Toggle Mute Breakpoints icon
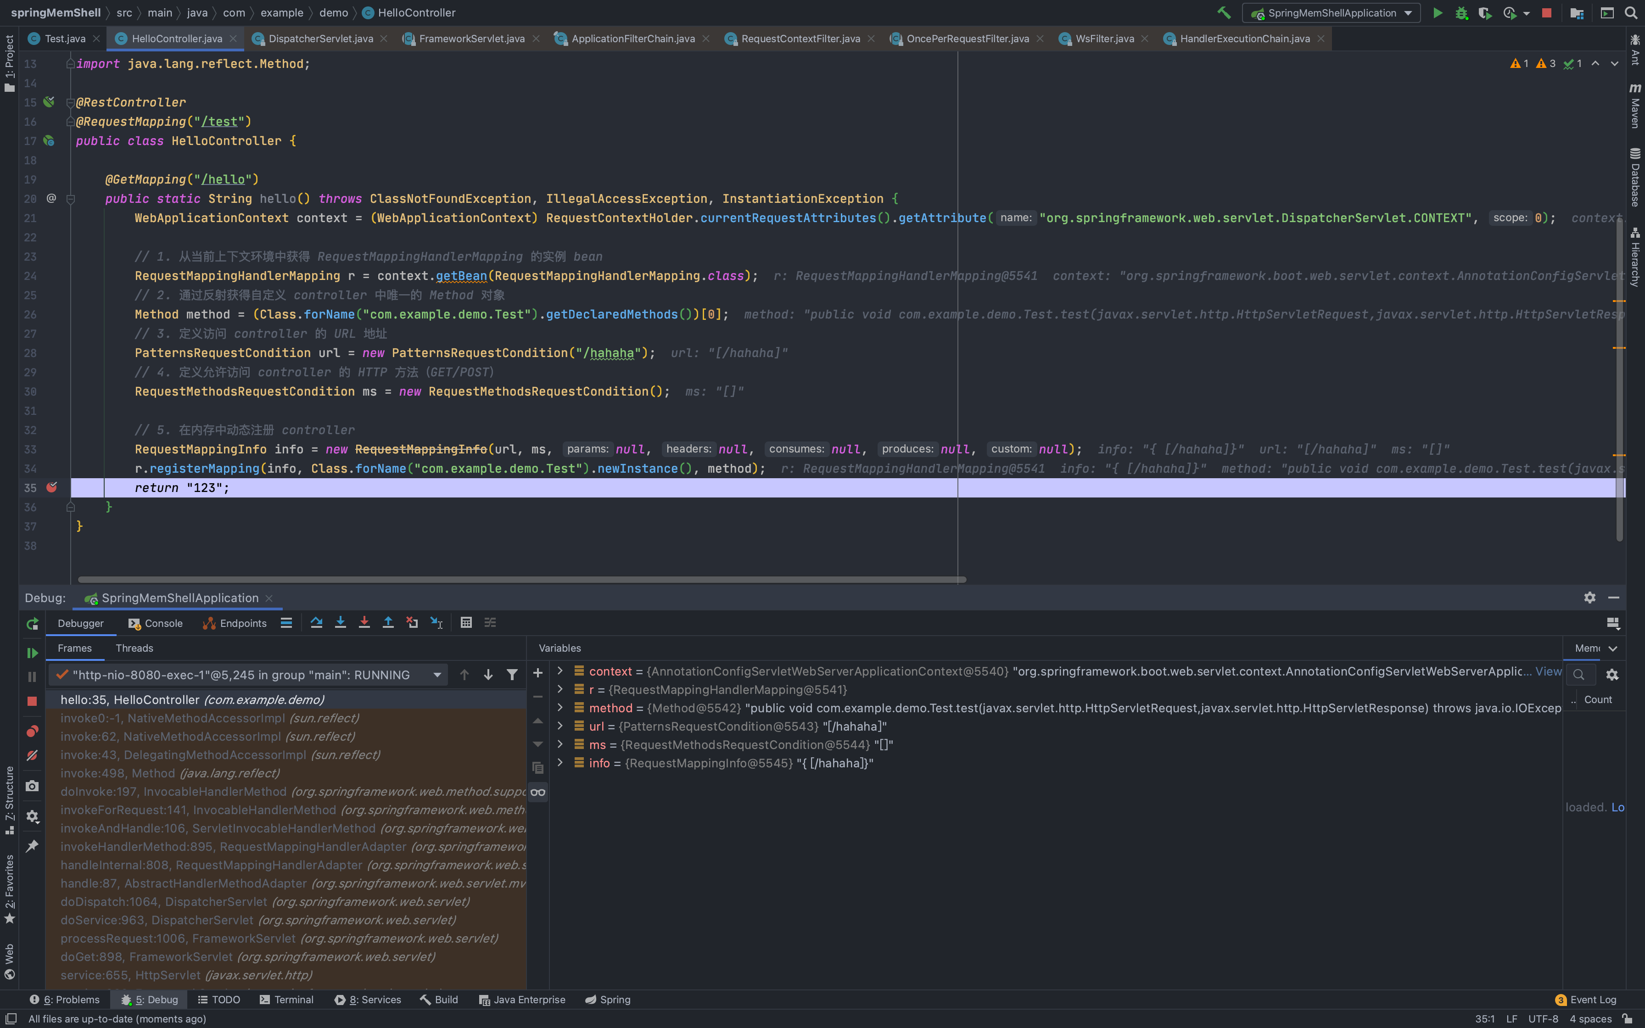The width and height of the screenshot is (1645, 1028). 32,755
